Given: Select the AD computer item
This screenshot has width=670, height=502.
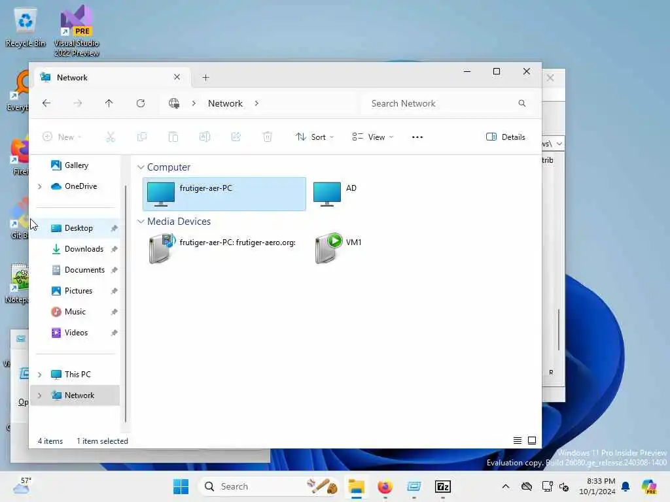Looking at the screenshot, I should click(x=336, y=193).
